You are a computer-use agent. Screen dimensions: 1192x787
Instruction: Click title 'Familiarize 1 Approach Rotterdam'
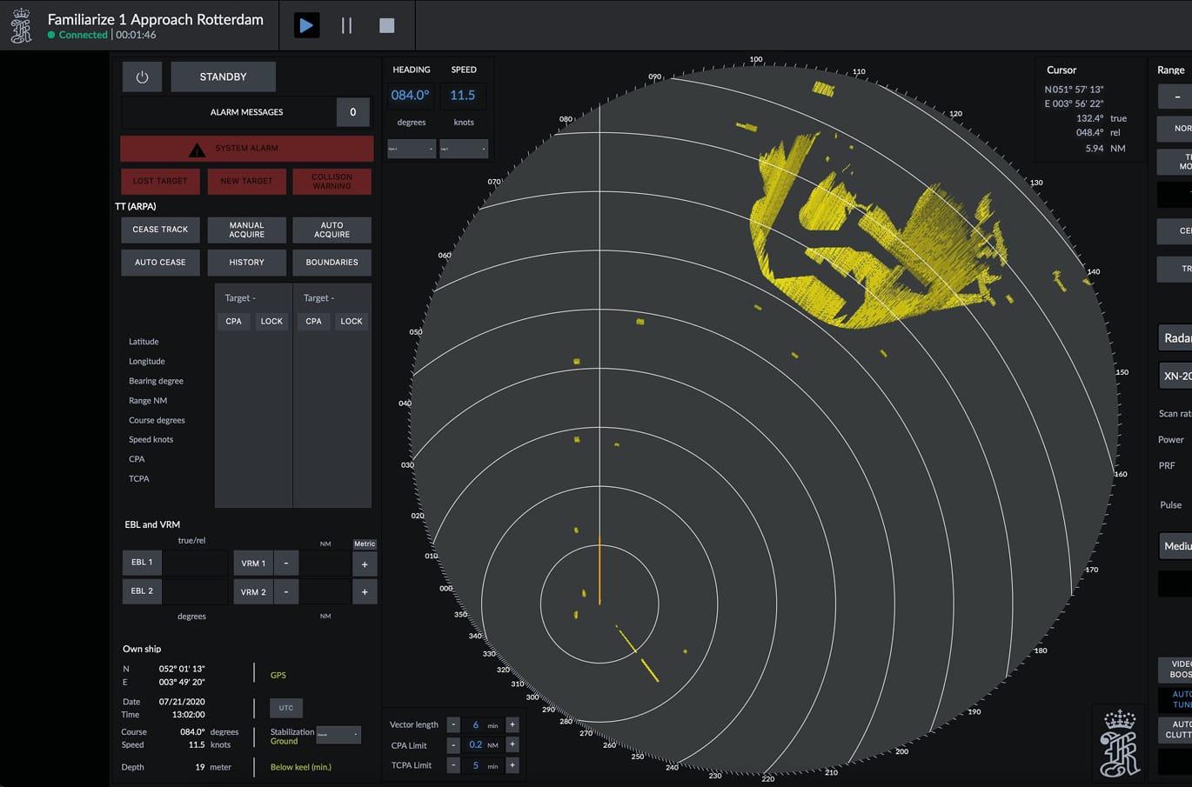(156, 19)
